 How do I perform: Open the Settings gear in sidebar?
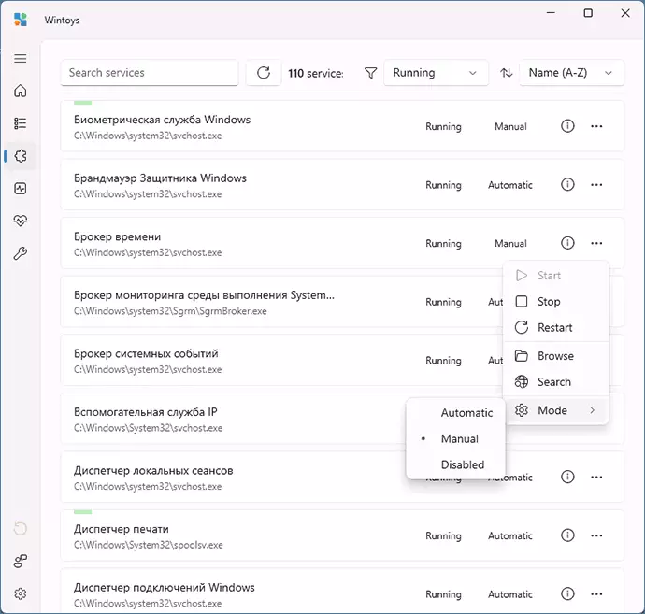21,593
